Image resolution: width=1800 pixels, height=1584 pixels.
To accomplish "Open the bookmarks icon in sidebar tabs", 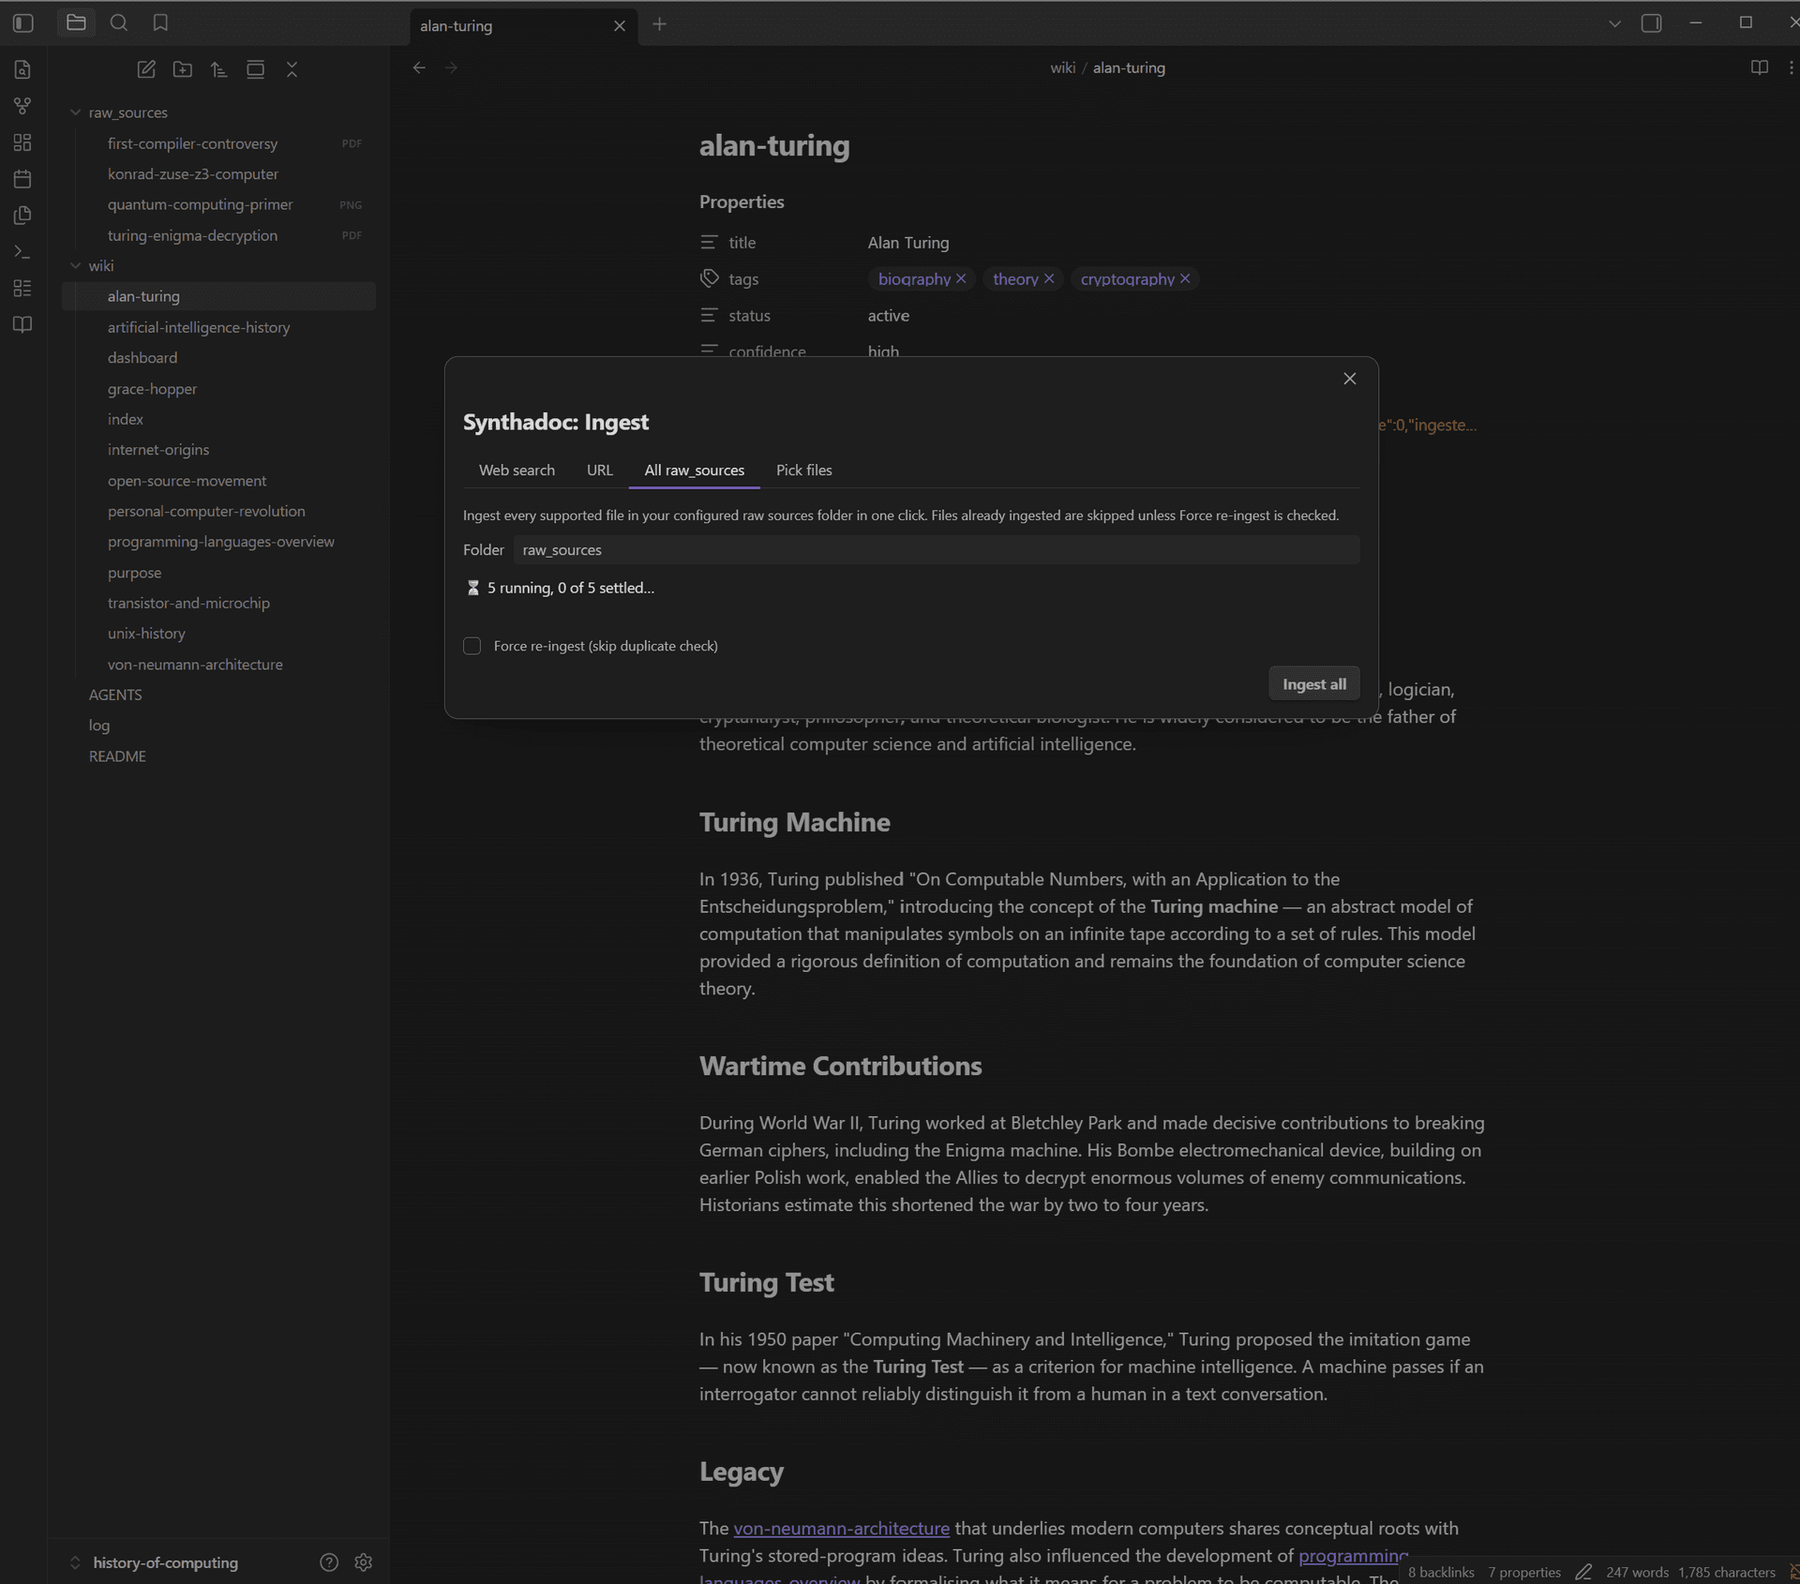I will pos(161,23).
